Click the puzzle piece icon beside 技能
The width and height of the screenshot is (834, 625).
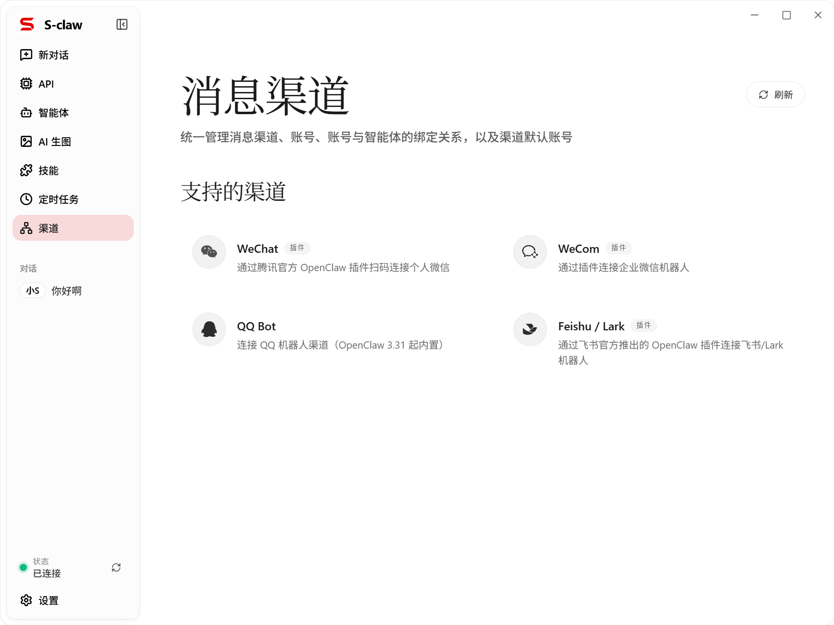coord(26,170)
